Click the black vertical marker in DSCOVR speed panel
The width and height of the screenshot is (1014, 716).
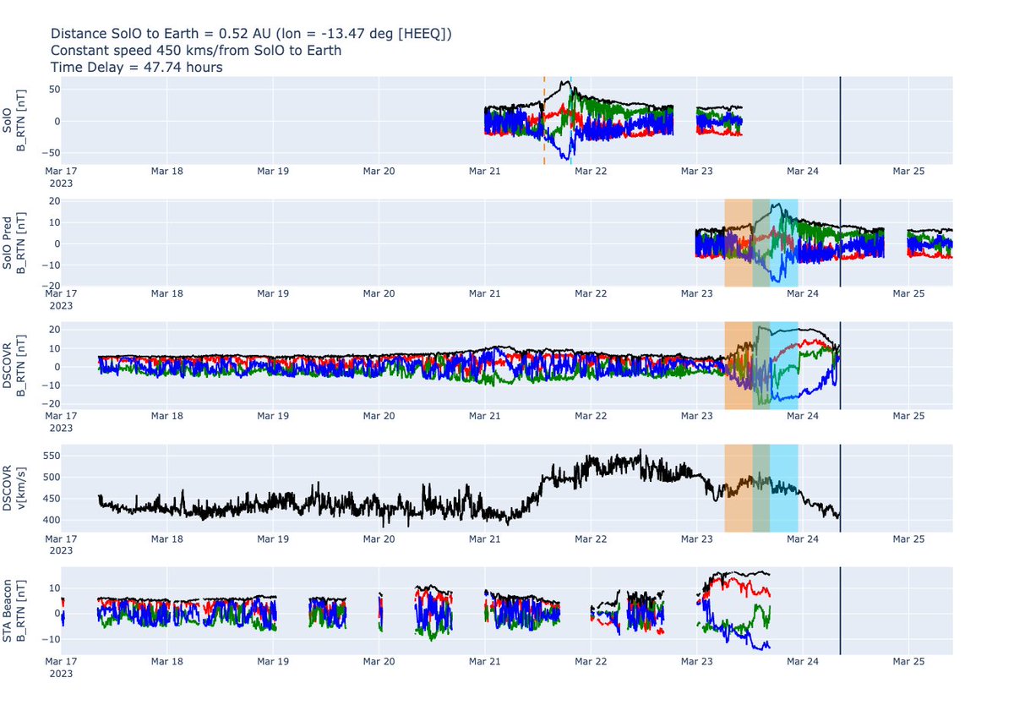[x=840, y=488]
